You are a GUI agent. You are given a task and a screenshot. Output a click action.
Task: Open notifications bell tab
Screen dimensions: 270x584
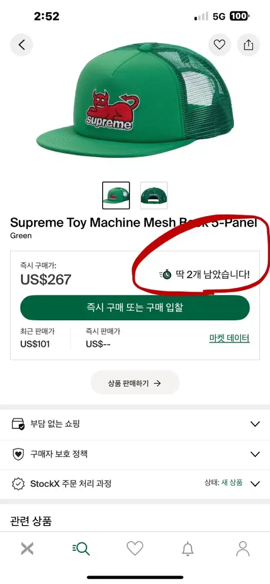[x=188, y=548]
